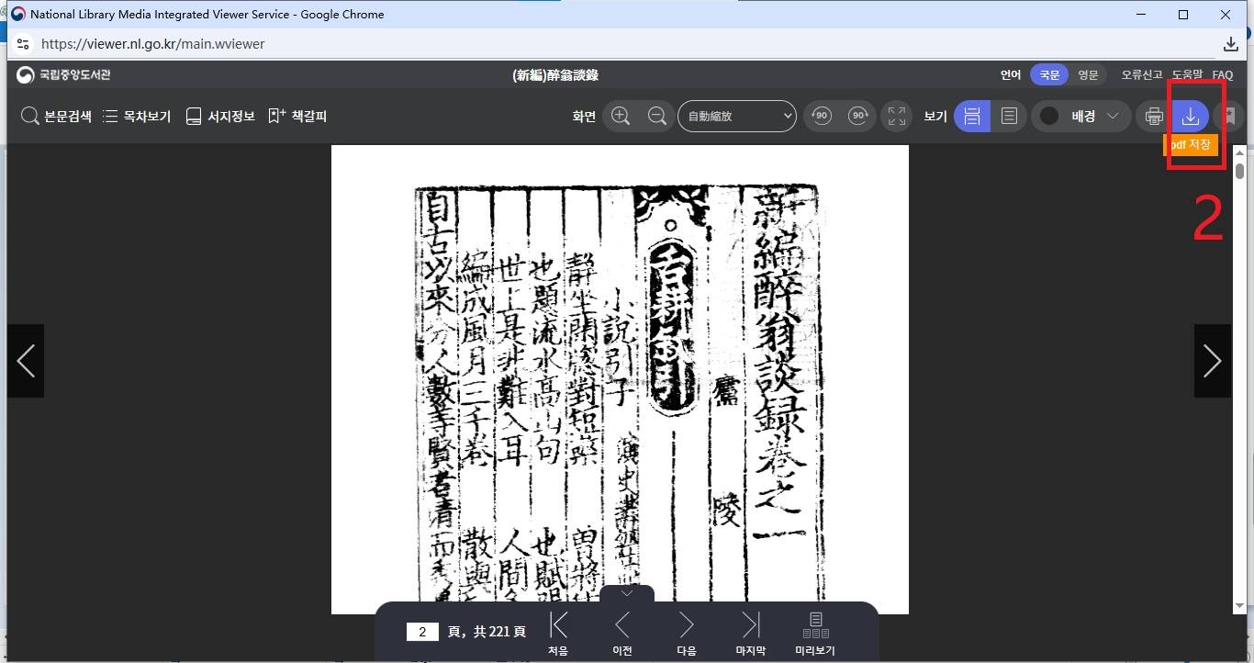Open 목차보기 table of contents
This screenshot has width=1254, height=663.
click(x=137, y=116)
